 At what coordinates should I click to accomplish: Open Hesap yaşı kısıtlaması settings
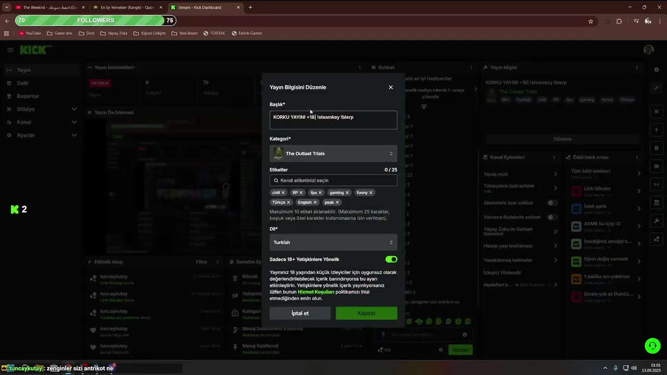click(x=521, y=246)
